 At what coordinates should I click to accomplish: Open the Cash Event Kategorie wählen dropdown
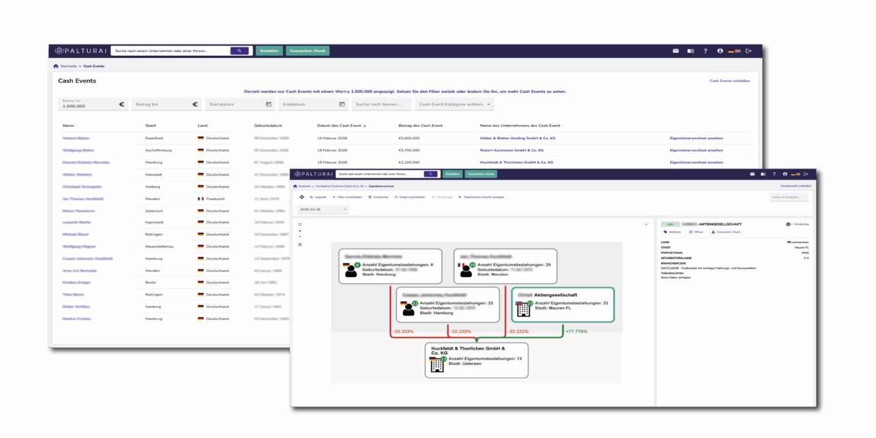[454, 104]
